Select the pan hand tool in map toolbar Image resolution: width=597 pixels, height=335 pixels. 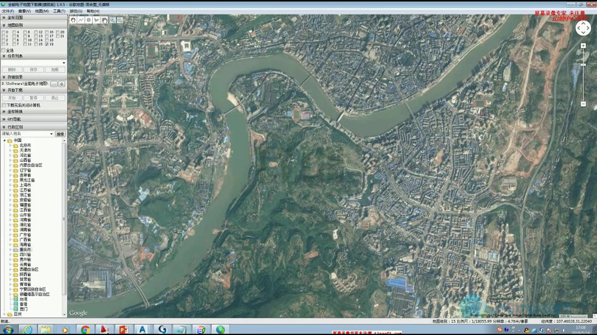tap(73, 20)
